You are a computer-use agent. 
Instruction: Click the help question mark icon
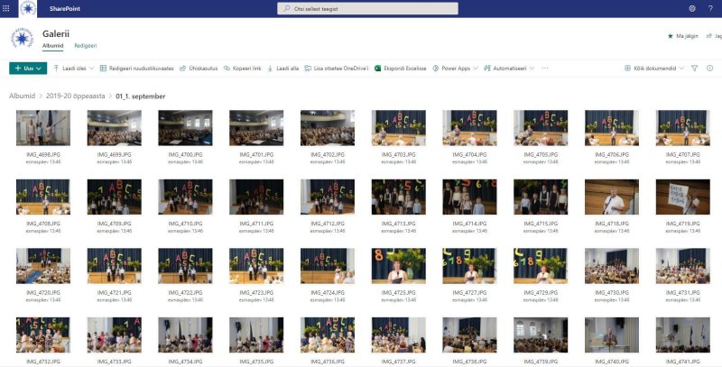point(710,7)
